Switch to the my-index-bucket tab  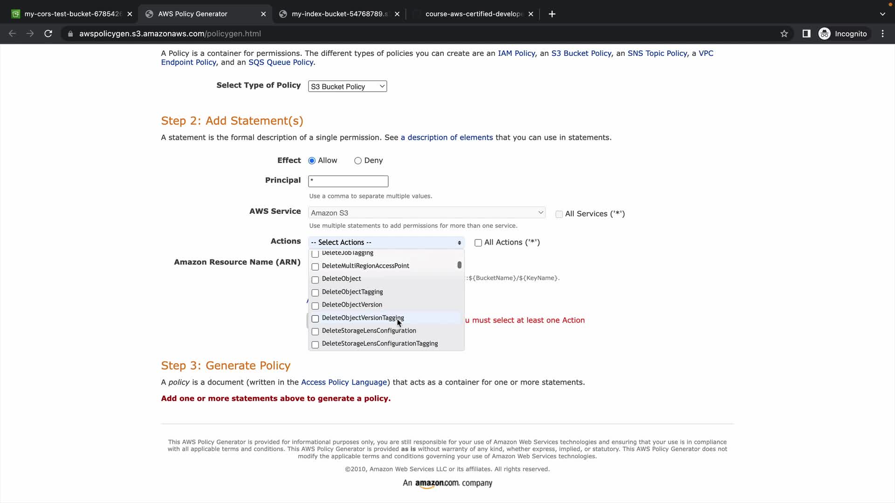[x=339, y=14]
